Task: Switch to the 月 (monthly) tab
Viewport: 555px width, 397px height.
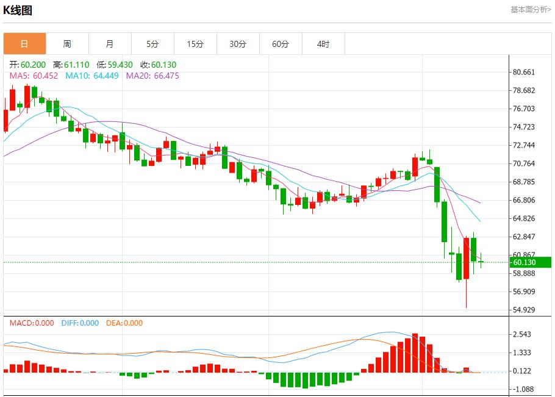Action: pyautogui.click(x=110, y=43)
